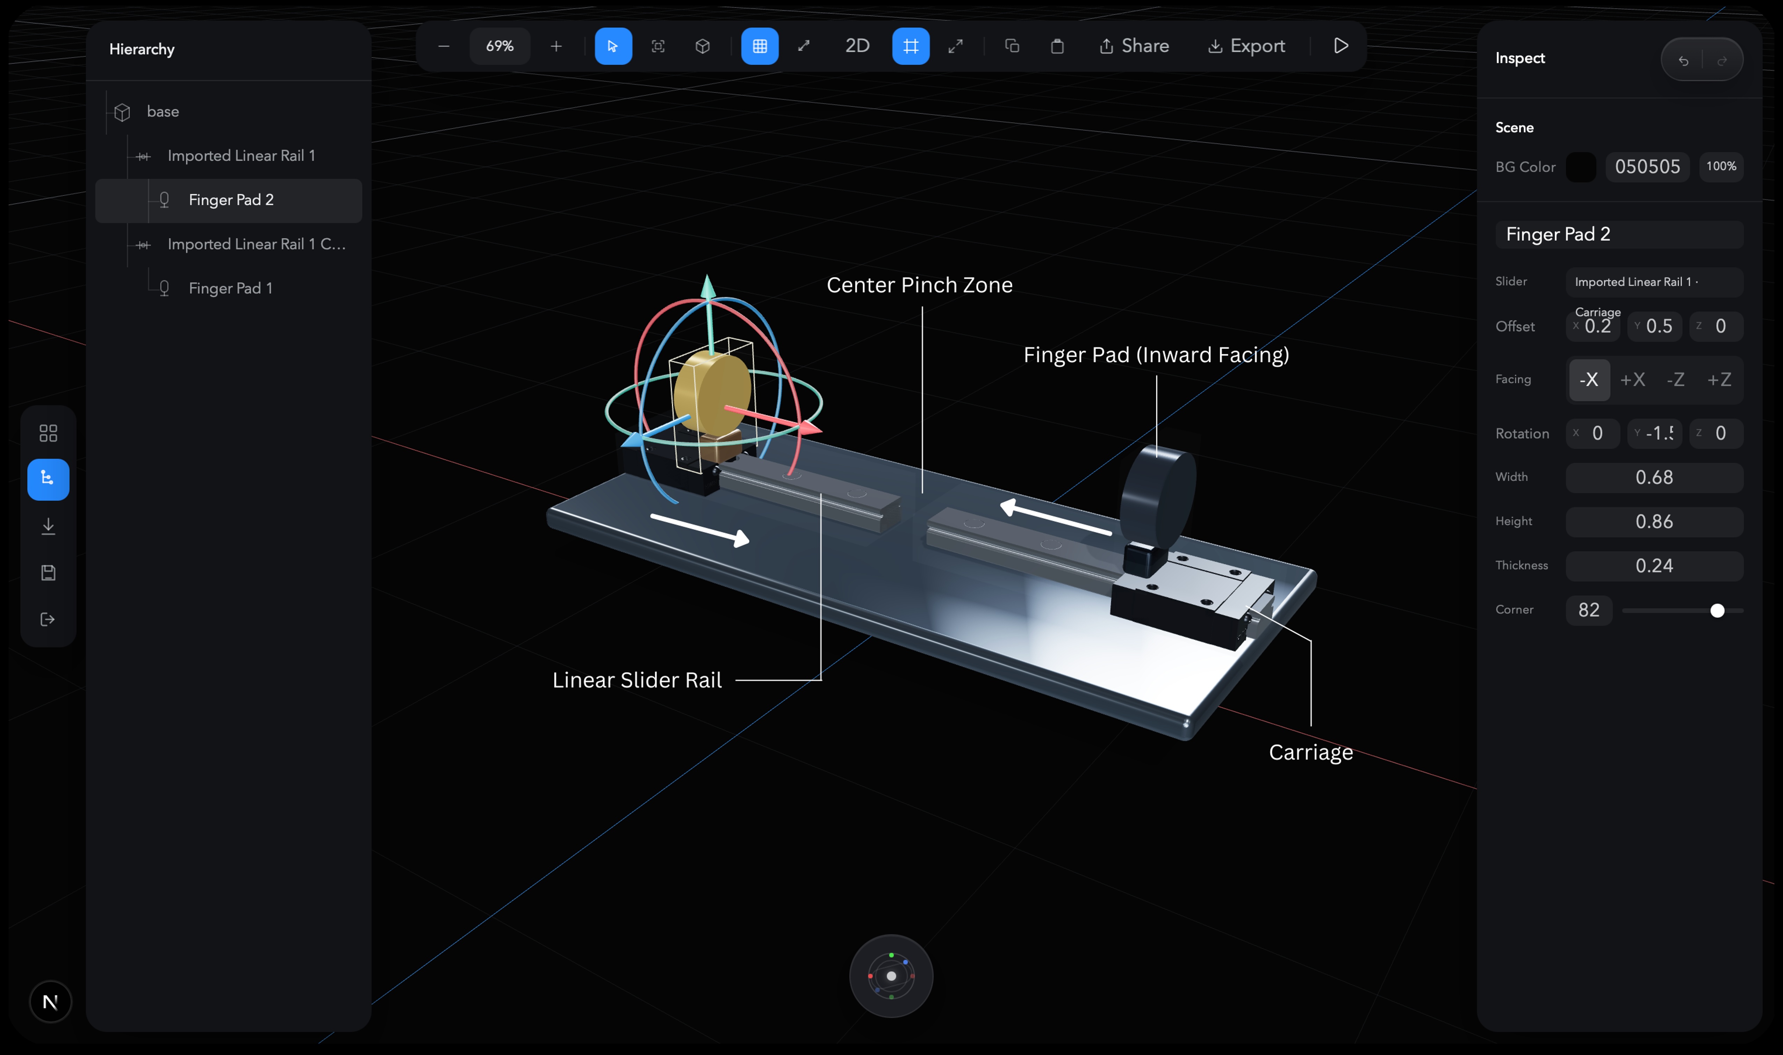This screenshot has width=1783, height=1055.
Task: Switch the viewport to 2D mode
Action: 857,46
